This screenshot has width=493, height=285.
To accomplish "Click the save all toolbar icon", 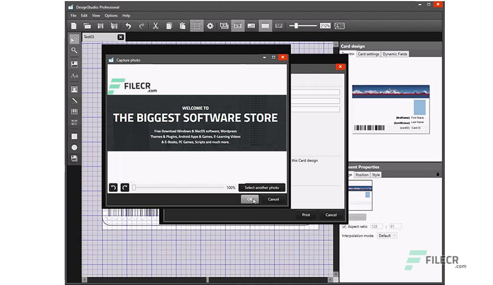I will [x=114, y=26].
